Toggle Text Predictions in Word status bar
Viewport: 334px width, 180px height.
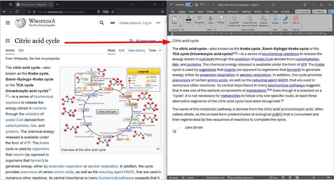coord(215,177)
